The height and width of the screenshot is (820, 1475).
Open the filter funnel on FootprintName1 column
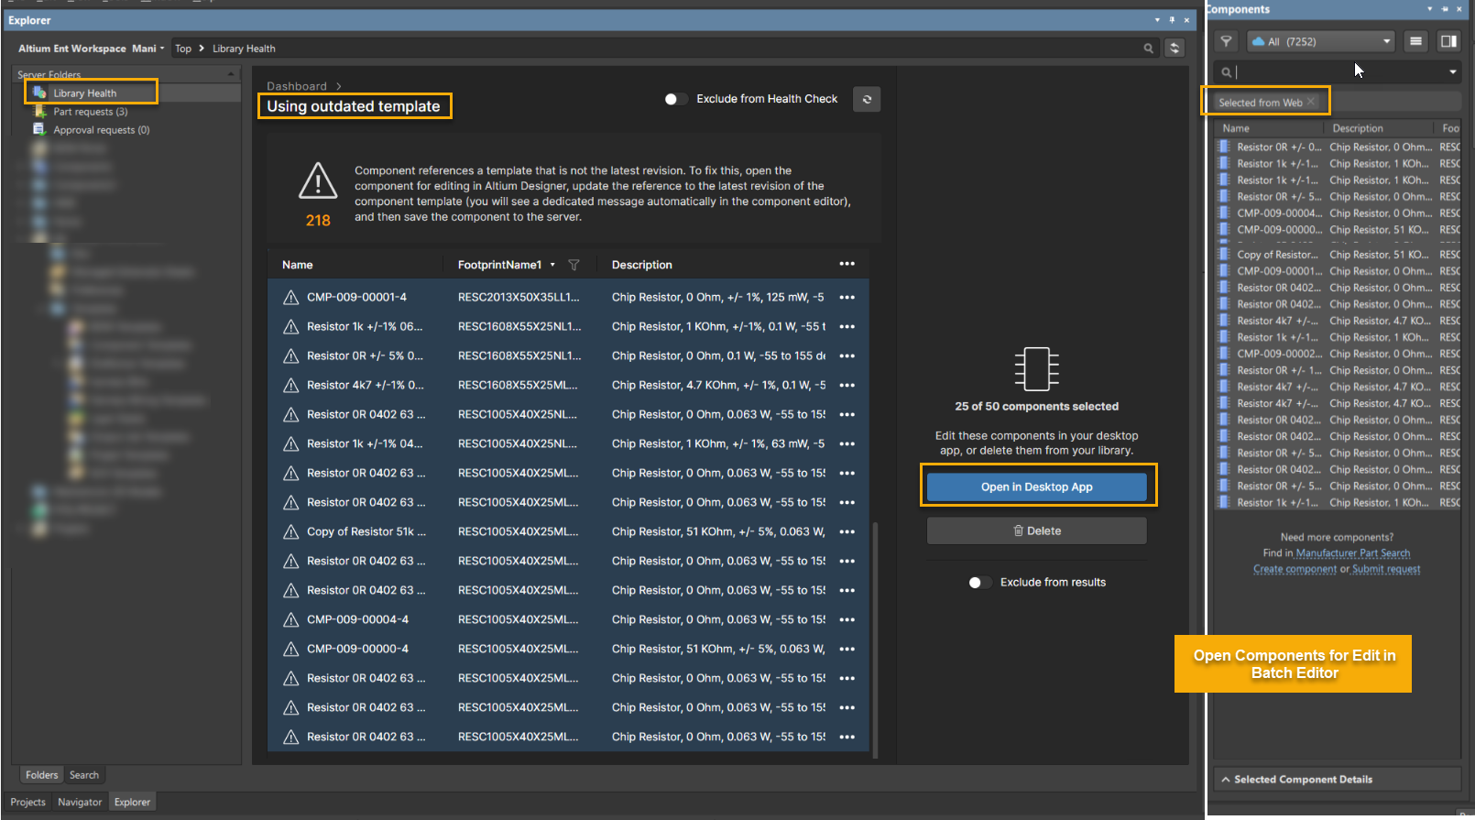(x=574, y=265)
